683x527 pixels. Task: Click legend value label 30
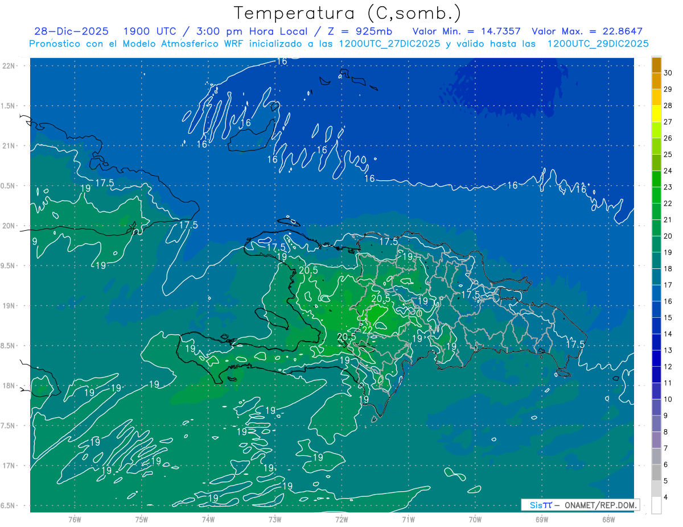coord(668,73)
